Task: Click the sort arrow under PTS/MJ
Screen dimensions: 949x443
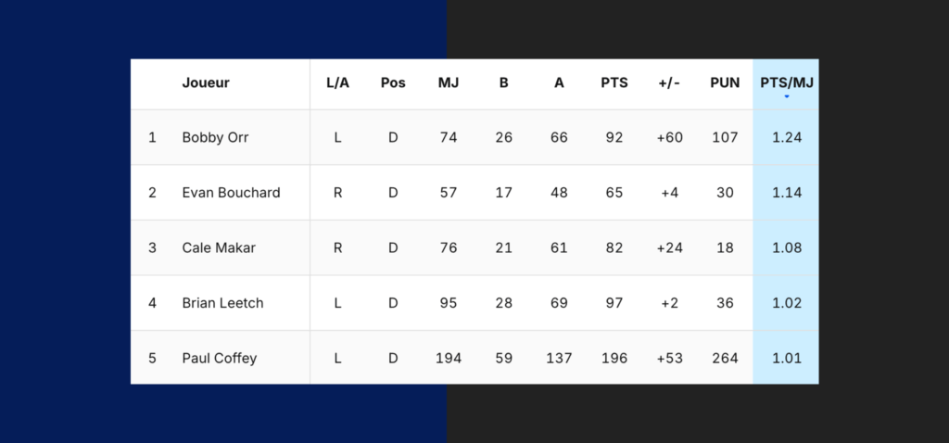Action: click(x=786, y=96)
